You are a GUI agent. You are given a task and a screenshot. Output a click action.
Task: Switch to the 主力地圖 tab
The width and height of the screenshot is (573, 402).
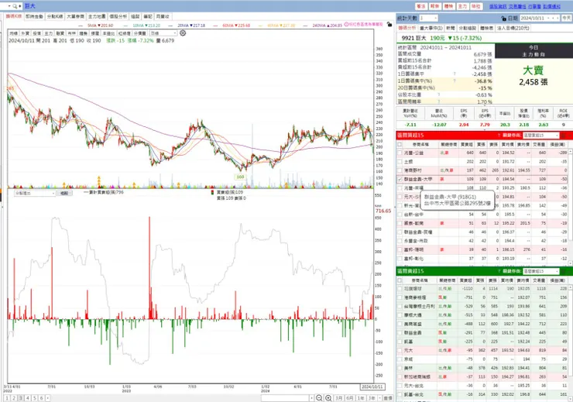(x=97, y=16)
